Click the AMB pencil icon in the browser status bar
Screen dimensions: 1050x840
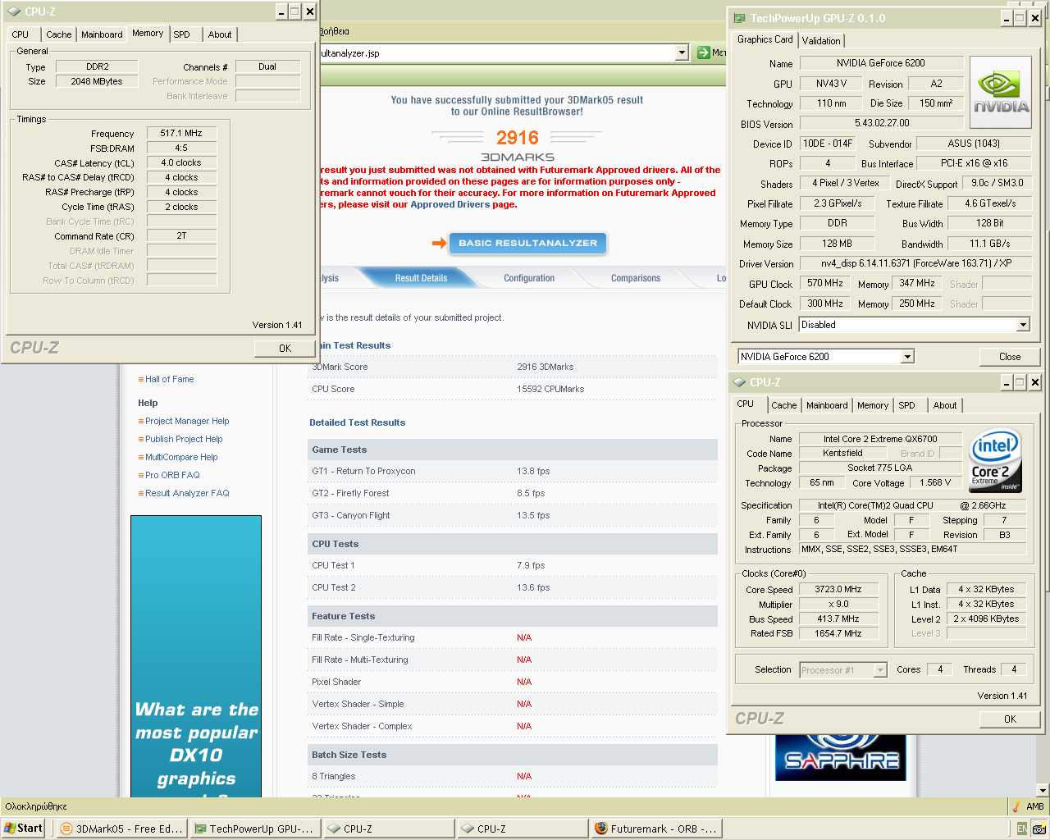tap(1017, 806)
